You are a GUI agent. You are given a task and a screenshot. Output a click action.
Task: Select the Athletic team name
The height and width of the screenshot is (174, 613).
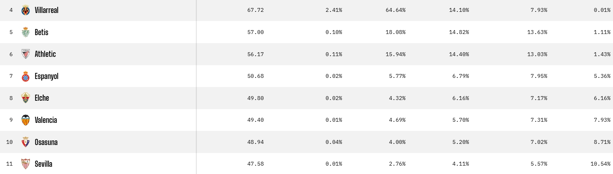45,54
